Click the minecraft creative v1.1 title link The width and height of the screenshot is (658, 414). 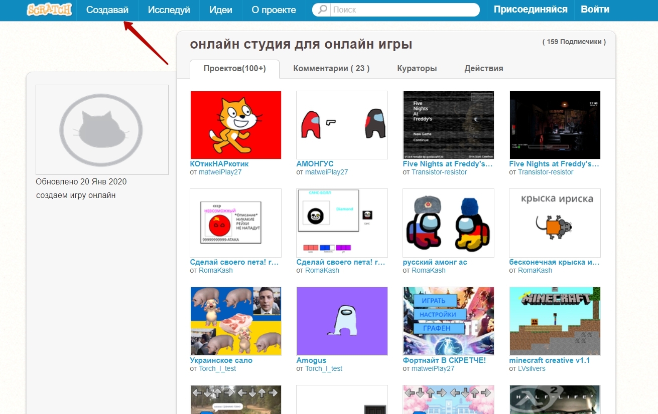550,360
